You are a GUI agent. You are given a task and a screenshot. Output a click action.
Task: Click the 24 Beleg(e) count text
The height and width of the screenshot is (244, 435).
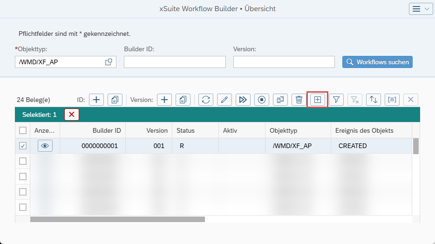tap(34, 100)
